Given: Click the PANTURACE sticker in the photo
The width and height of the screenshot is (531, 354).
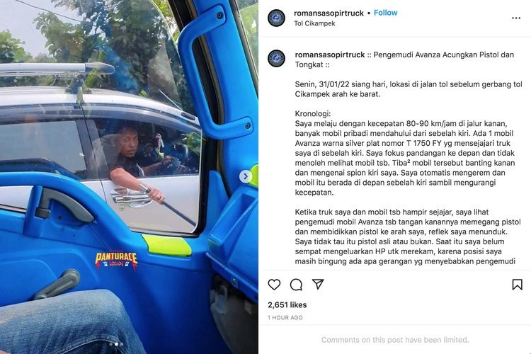Looking at the screenshot, I should pos(116,261).
